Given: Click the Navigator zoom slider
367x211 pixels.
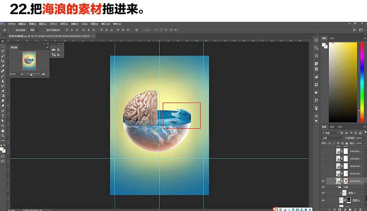Looking at the screenshot, I should 32,74.
